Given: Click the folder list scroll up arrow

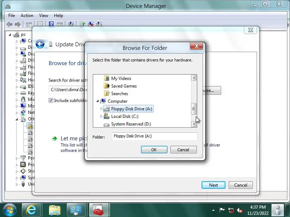Looking at the screenshot, I should 194,78.
